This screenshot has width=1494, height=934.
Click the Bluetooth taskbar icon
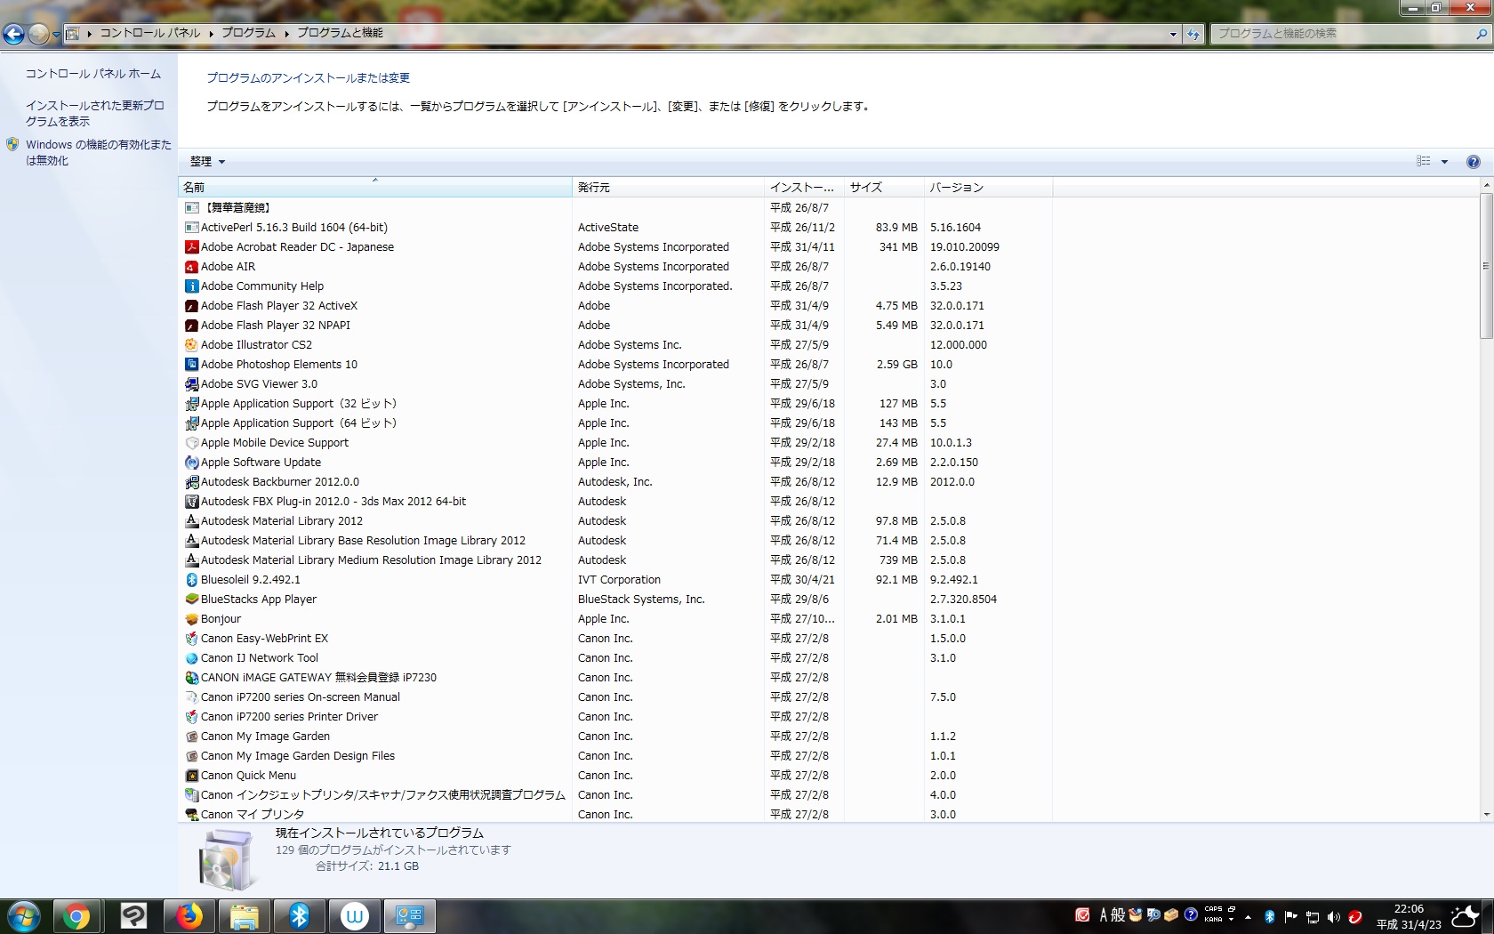tap(299, 916)
